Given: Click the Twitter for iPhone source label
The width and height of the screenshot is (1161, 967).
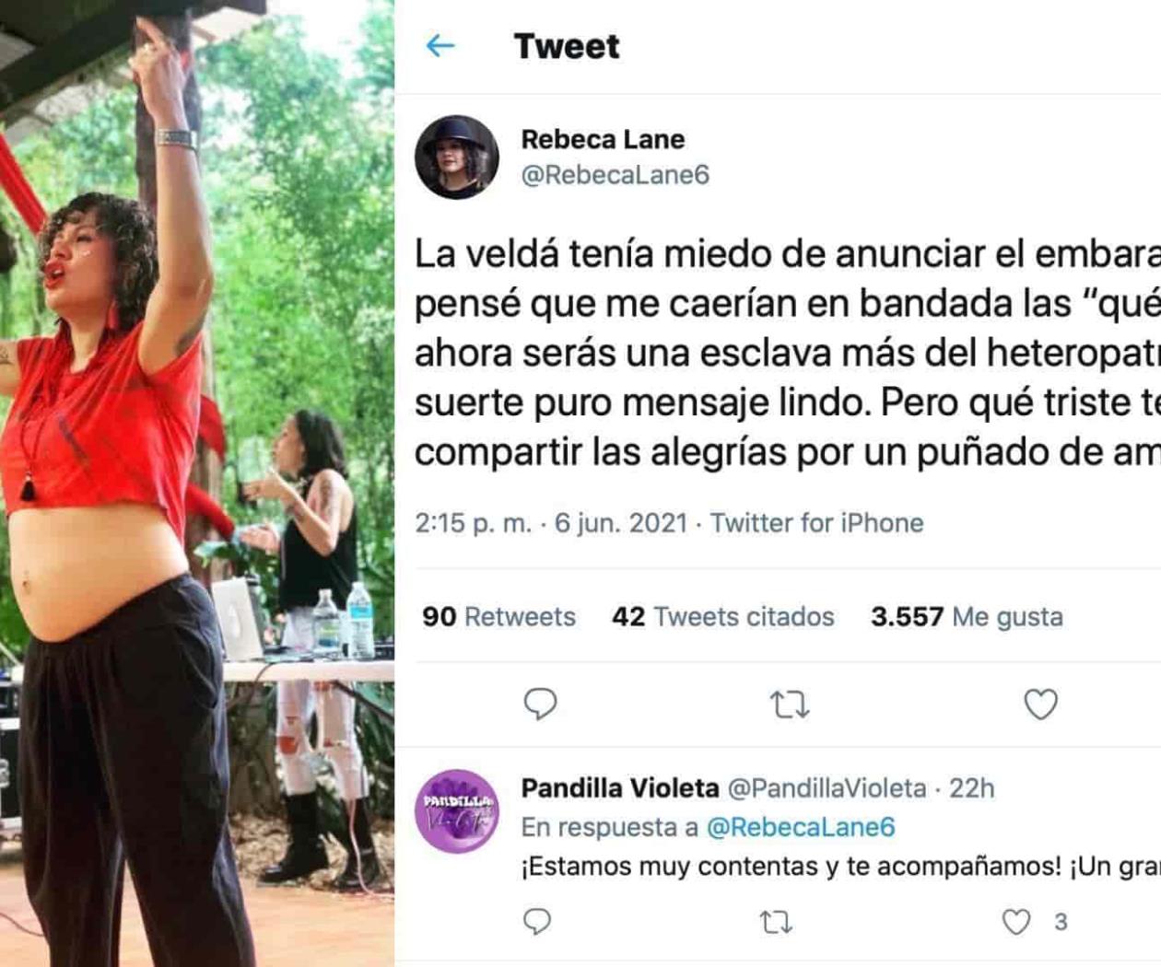Looking at the screenshot, I should click(816, 523).
